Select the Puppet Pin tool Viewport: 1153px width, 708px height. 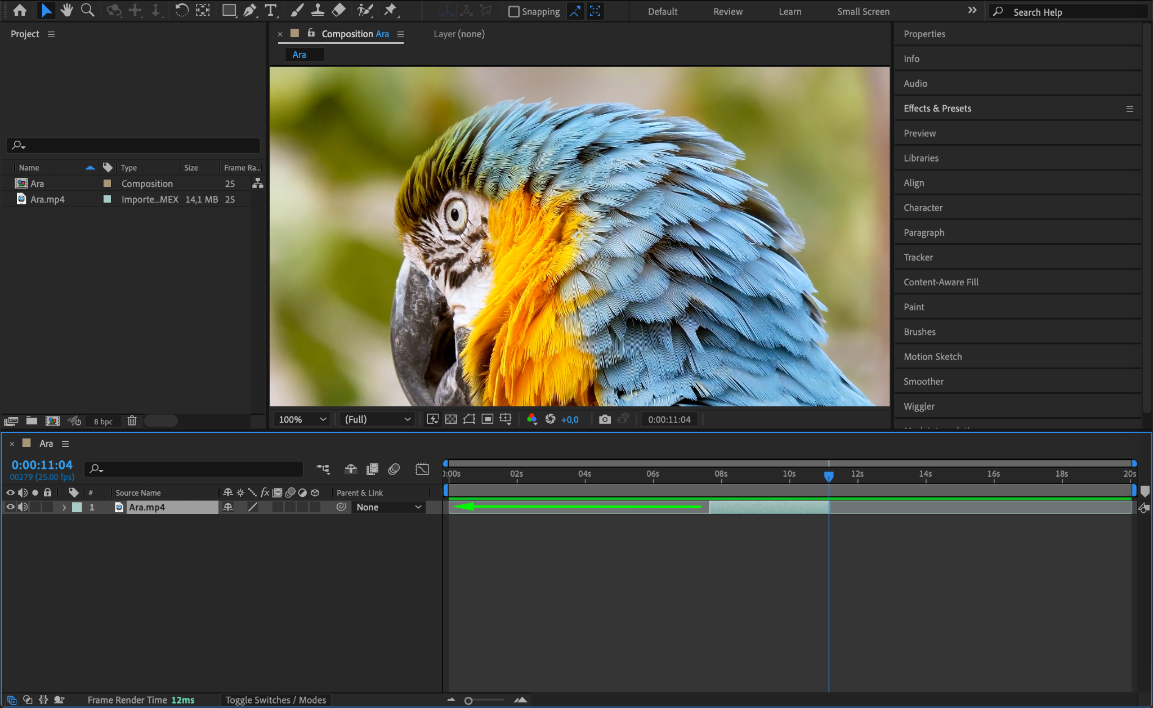tap(390, 10)
